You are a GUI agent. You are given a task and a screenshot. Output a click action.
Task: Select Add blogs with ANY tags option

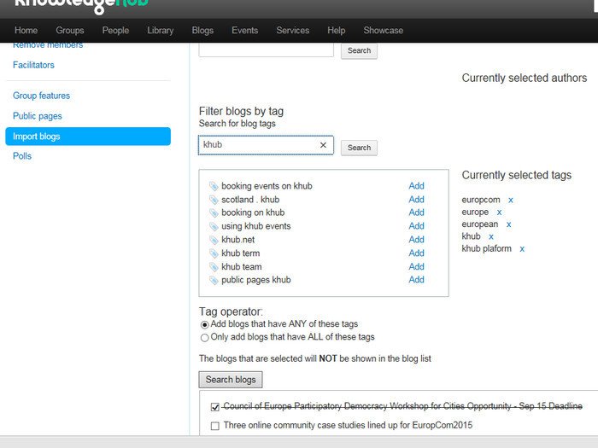(204, 324)
